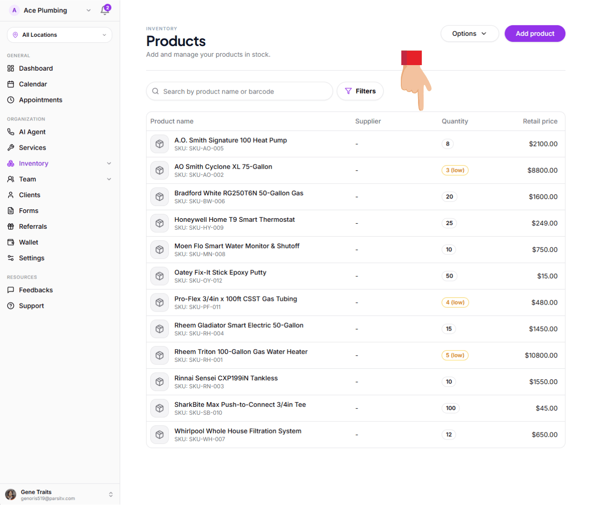
Task: Click the Moen Flo Smart Water Monitor product icon
Action: coord(159,250)
